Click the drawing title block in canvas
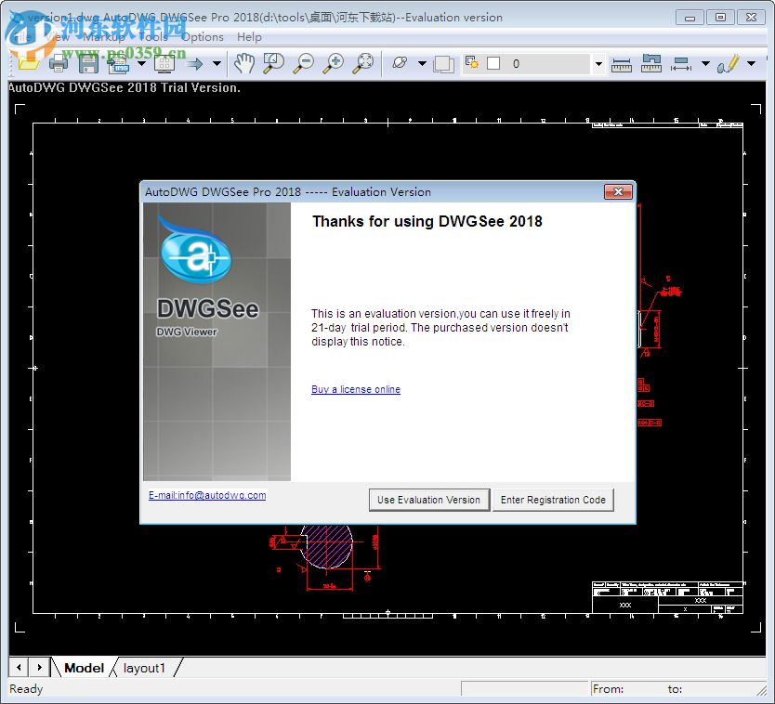The width and height of the screenshot is (775, 704). [x=667, y=598]
